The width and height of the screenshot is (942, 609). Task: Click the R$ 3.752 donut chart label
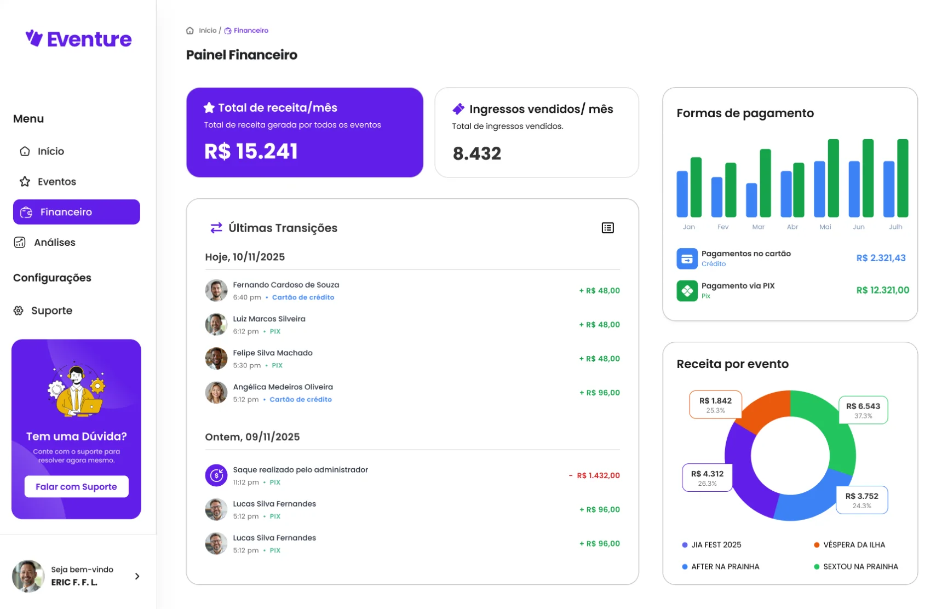pos(861,500)
